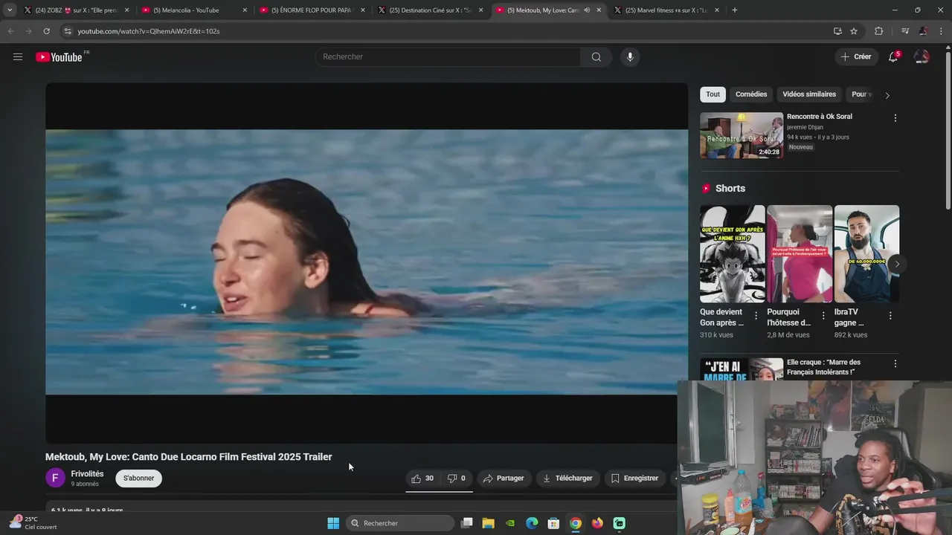The image size is (952, 535).
Task: Open the Frivolités channel avatar
Action: [55, 478]
